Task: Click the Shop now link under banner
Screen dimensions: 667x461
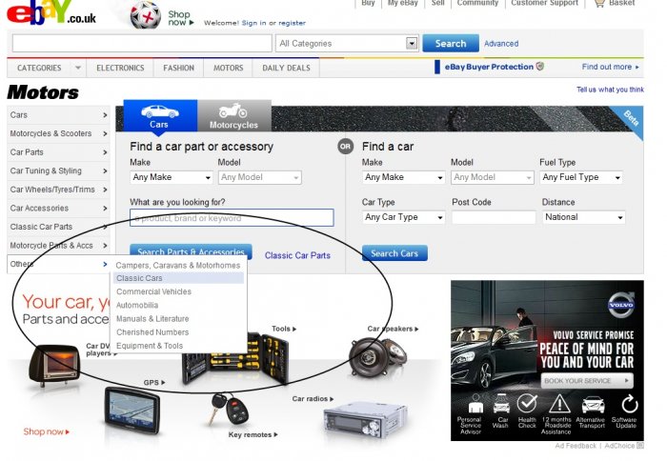Action: point(47,431)
